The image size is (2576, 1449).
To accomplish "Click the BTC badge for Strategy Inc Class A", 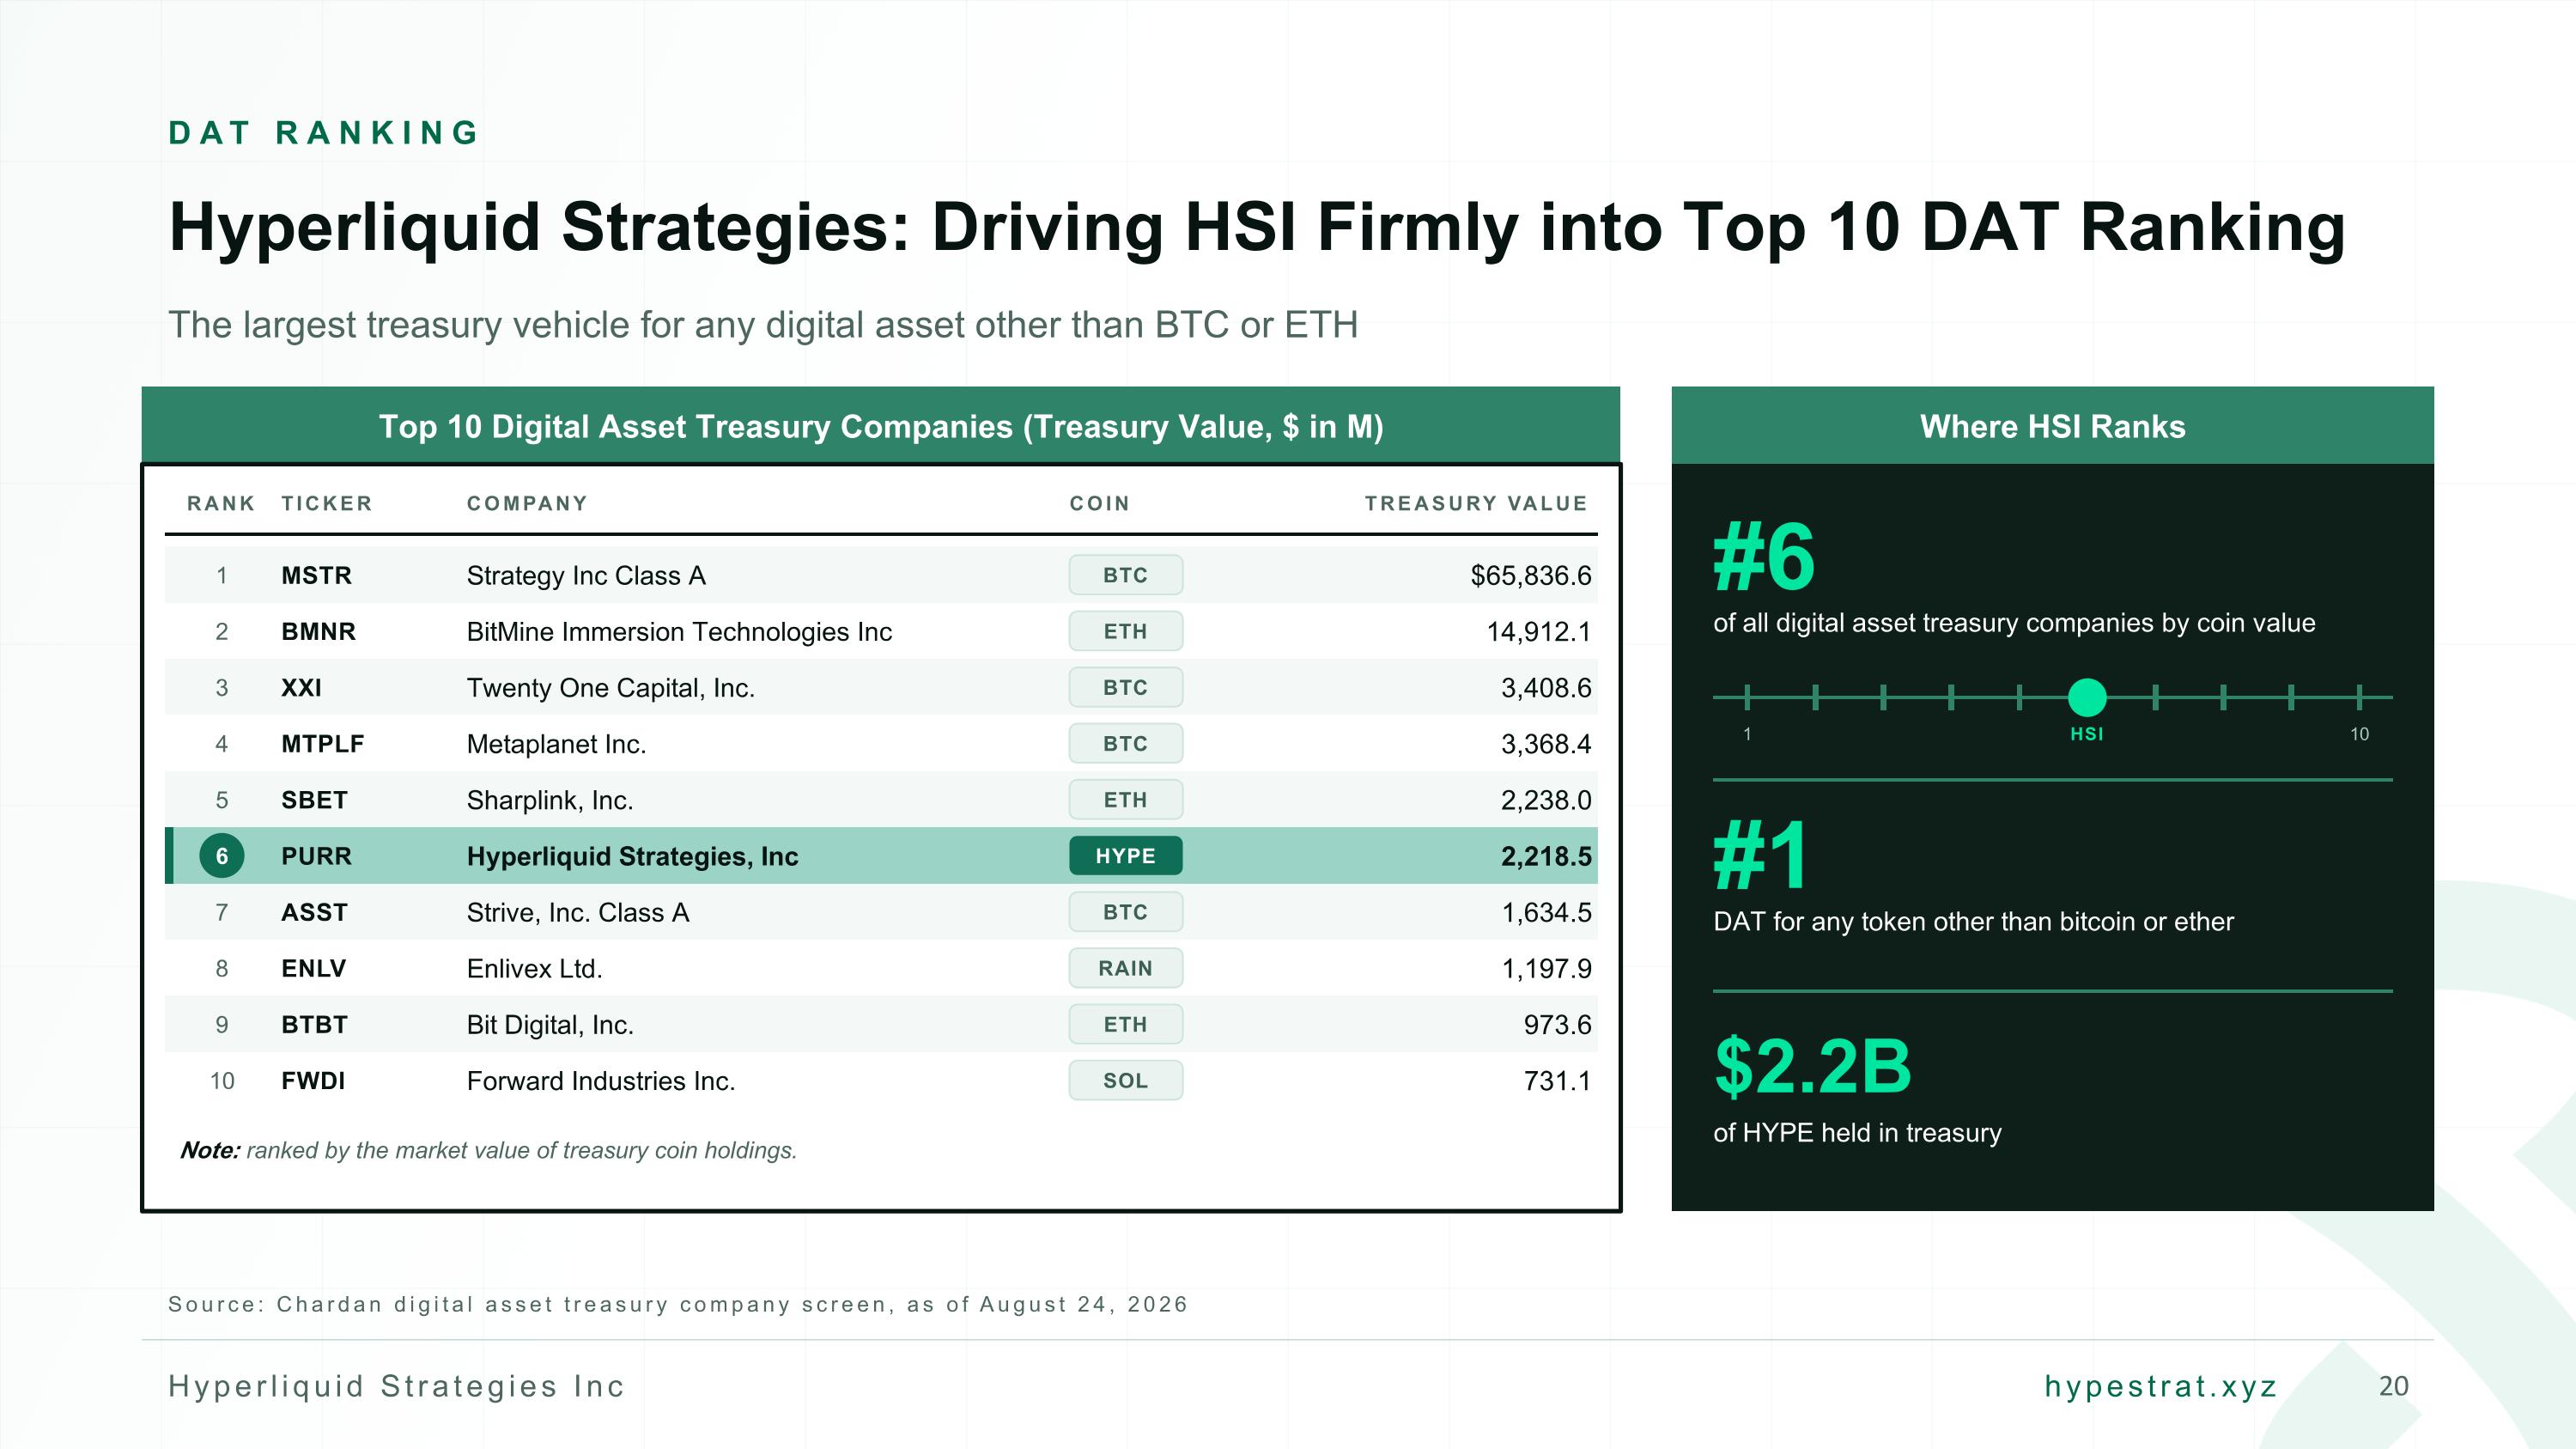I will [x=1125, y=575].
